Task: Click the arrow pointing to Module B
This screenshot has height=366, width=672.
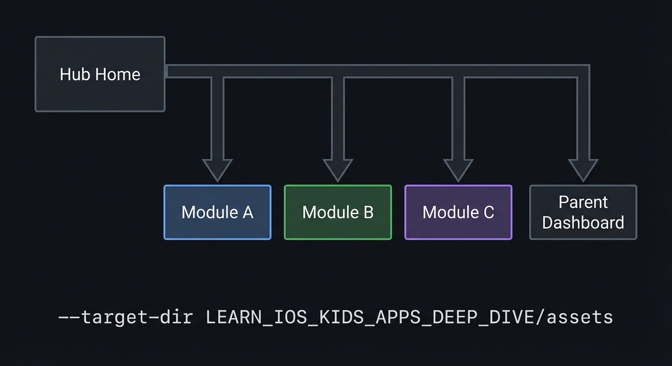Action: point(337,167)
